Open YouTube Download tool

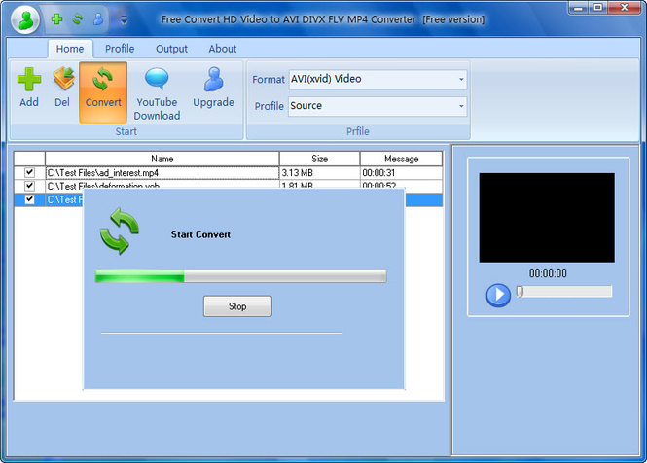click(x=157, y=93)
